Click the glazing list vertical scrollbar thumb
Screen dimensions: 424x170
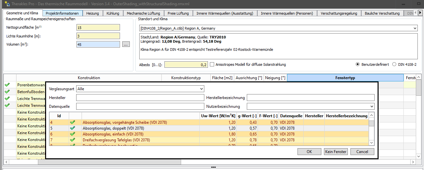coord(372,123)
